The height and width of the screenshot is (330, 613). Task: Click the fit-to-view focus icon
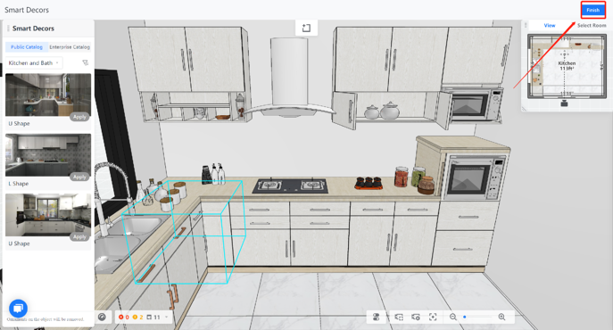(x=433, y=318)
